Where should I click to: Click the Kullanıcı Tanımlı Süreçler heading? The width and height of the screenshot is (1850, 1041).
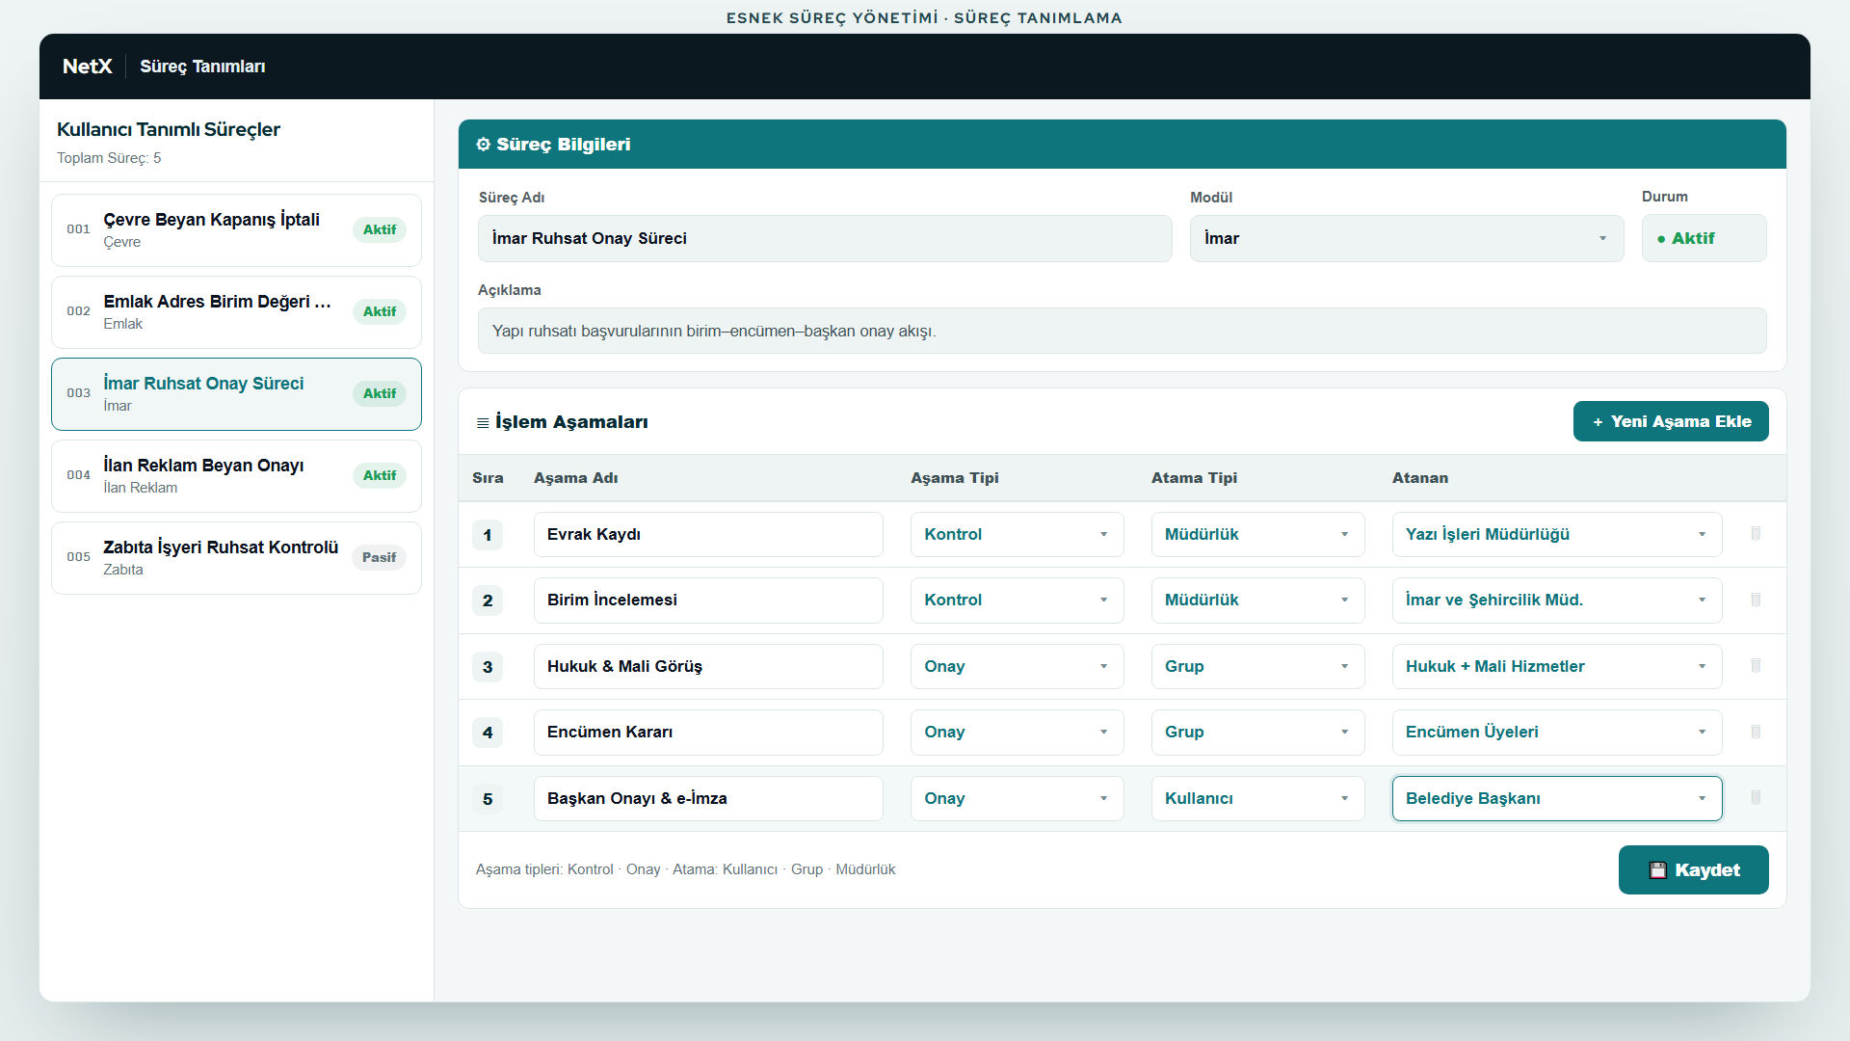(169, 129)
